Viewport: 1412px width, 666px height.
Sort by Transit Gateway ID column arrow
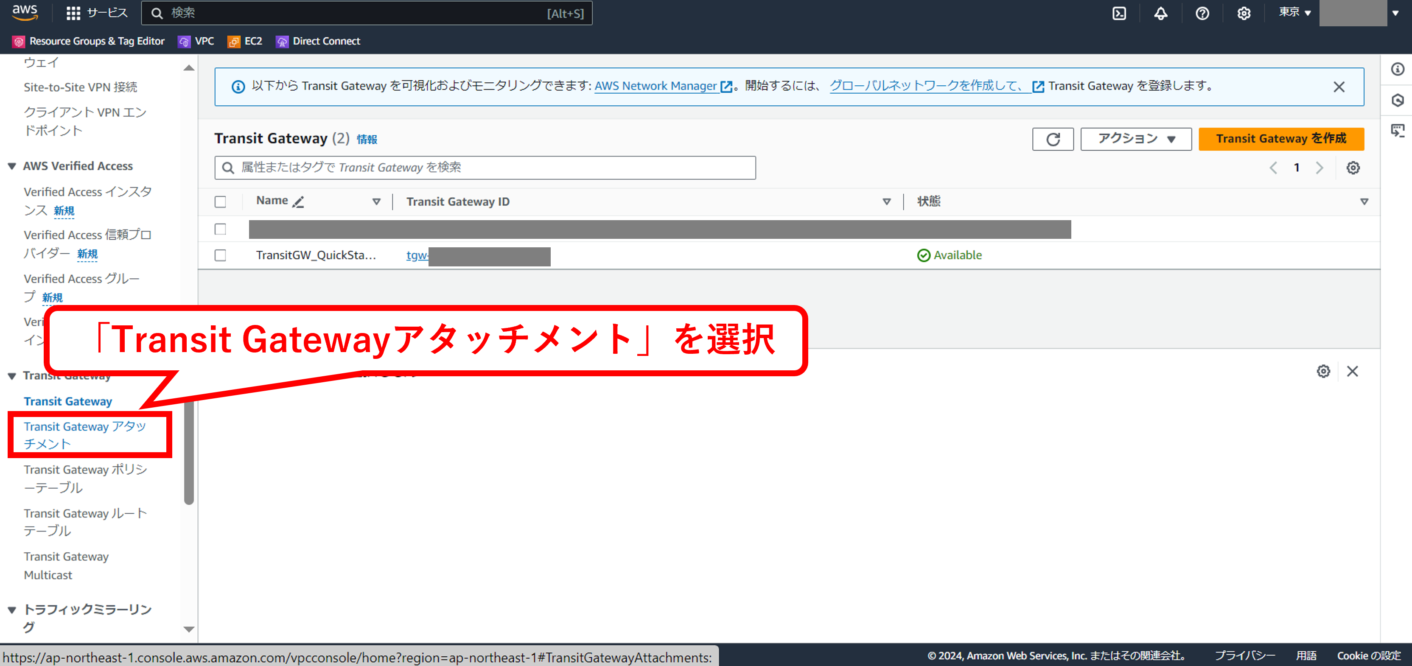pyautogui.click(x=886, y=202)
